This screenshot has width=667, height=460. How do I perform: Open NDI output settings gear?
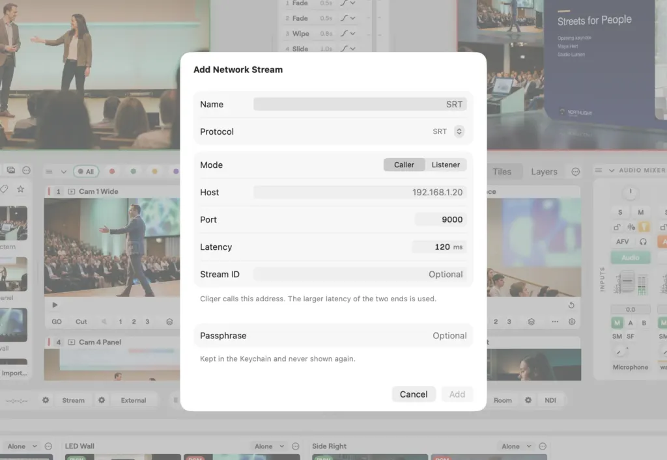(528, 400)
